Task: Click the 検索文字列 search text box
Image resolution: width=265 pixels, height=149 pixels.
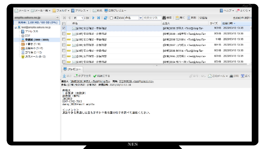Action: pos(152,18)
